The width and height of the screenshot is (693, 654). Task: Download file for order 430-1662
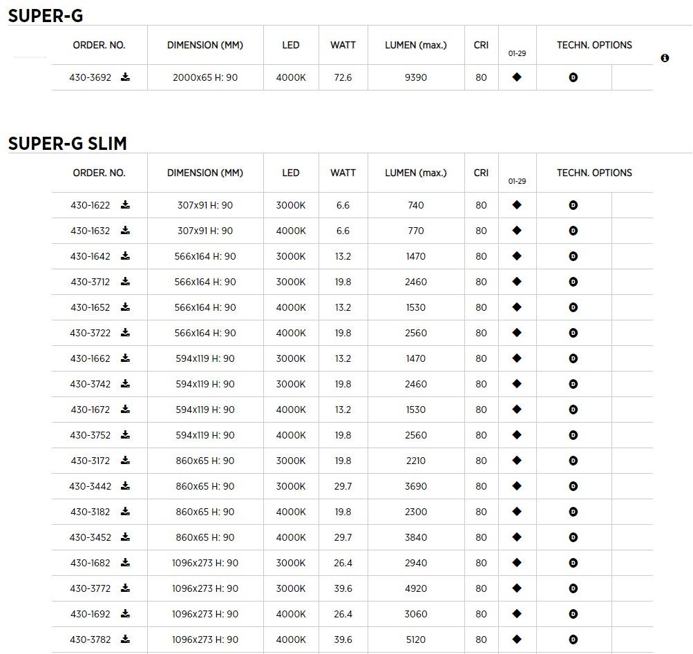pyautogui.click(x=125, y=358)
